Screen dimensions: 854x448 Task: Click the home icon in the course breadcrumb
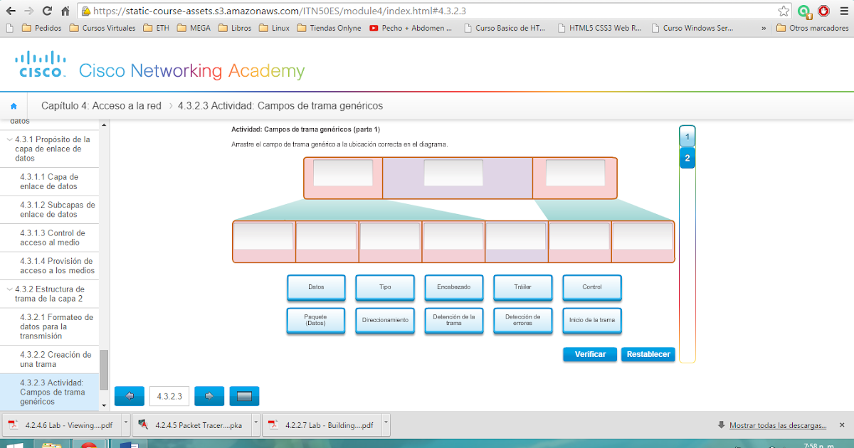tap(14, 105)
